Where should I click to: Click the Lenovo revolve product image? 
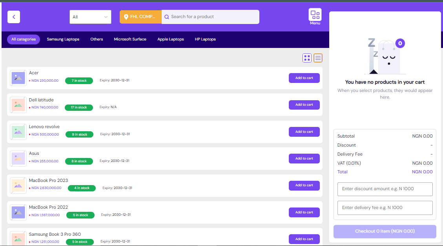18,132
